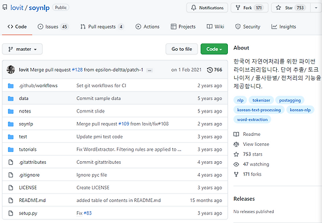Open 'Set git workflows for CI' commit
The width and height of the screenshot is (322, 223).
click(101, 86)
